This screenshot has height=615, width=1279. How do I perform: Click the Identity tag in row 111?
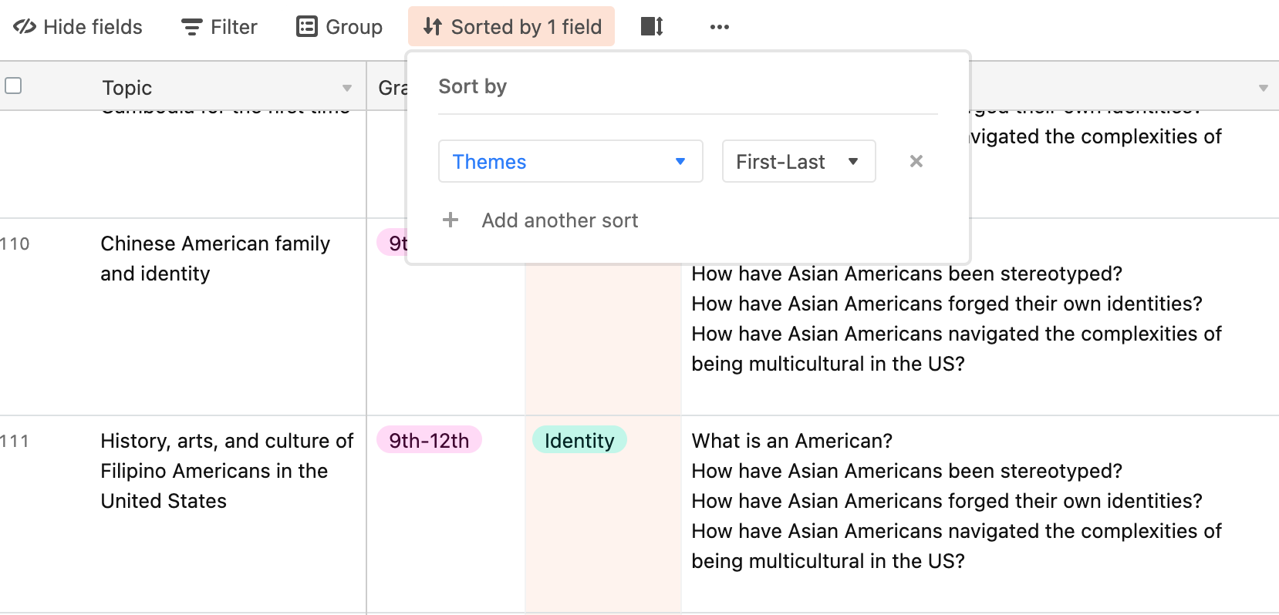pos(579,440)
